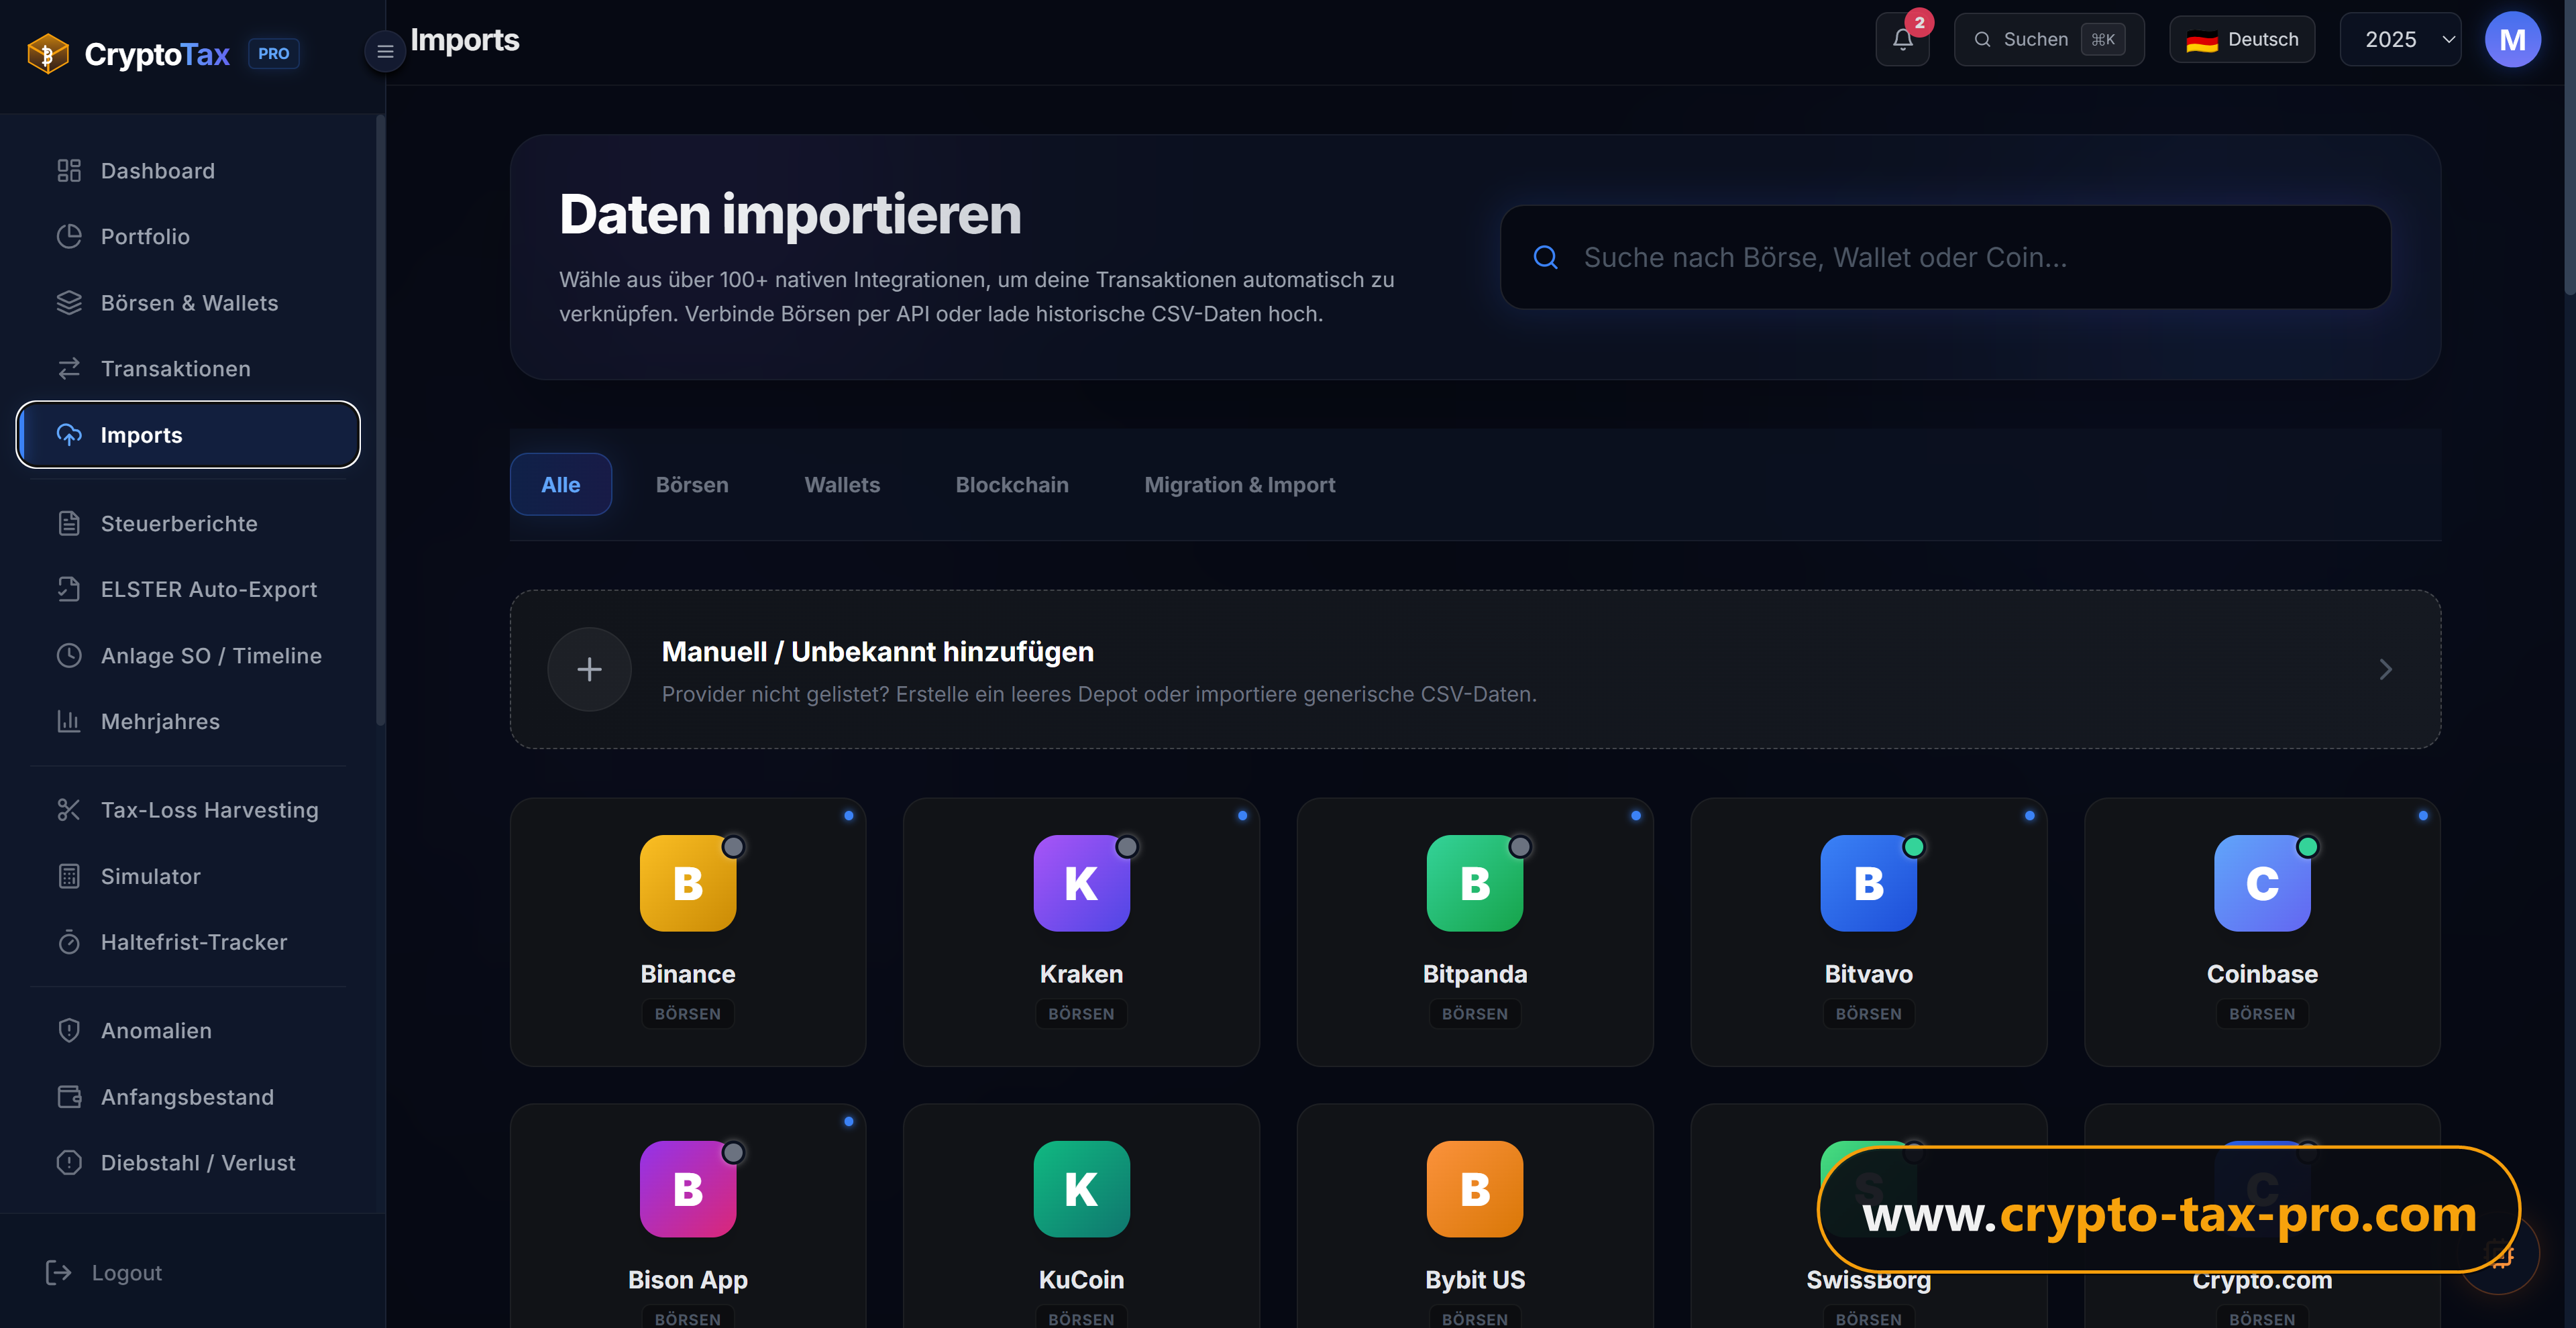Switch to the Blockchain tab
2576x1328 pixels.
[x=1012, y=485]
